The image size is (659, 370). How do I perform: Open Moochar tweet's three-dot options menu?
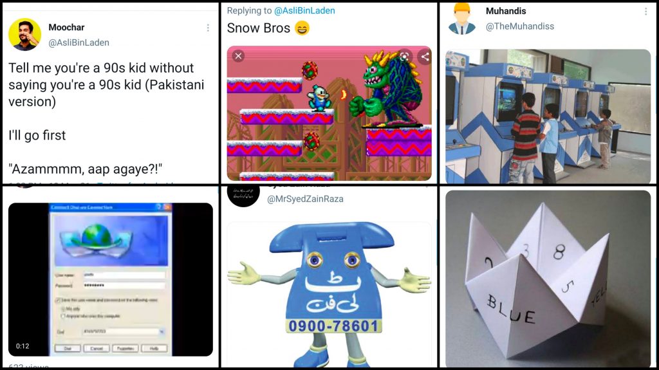click(208, 28)
